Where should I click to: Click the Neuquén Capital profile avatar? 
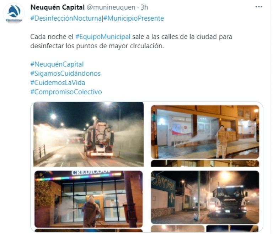click(x=14, y=13)
